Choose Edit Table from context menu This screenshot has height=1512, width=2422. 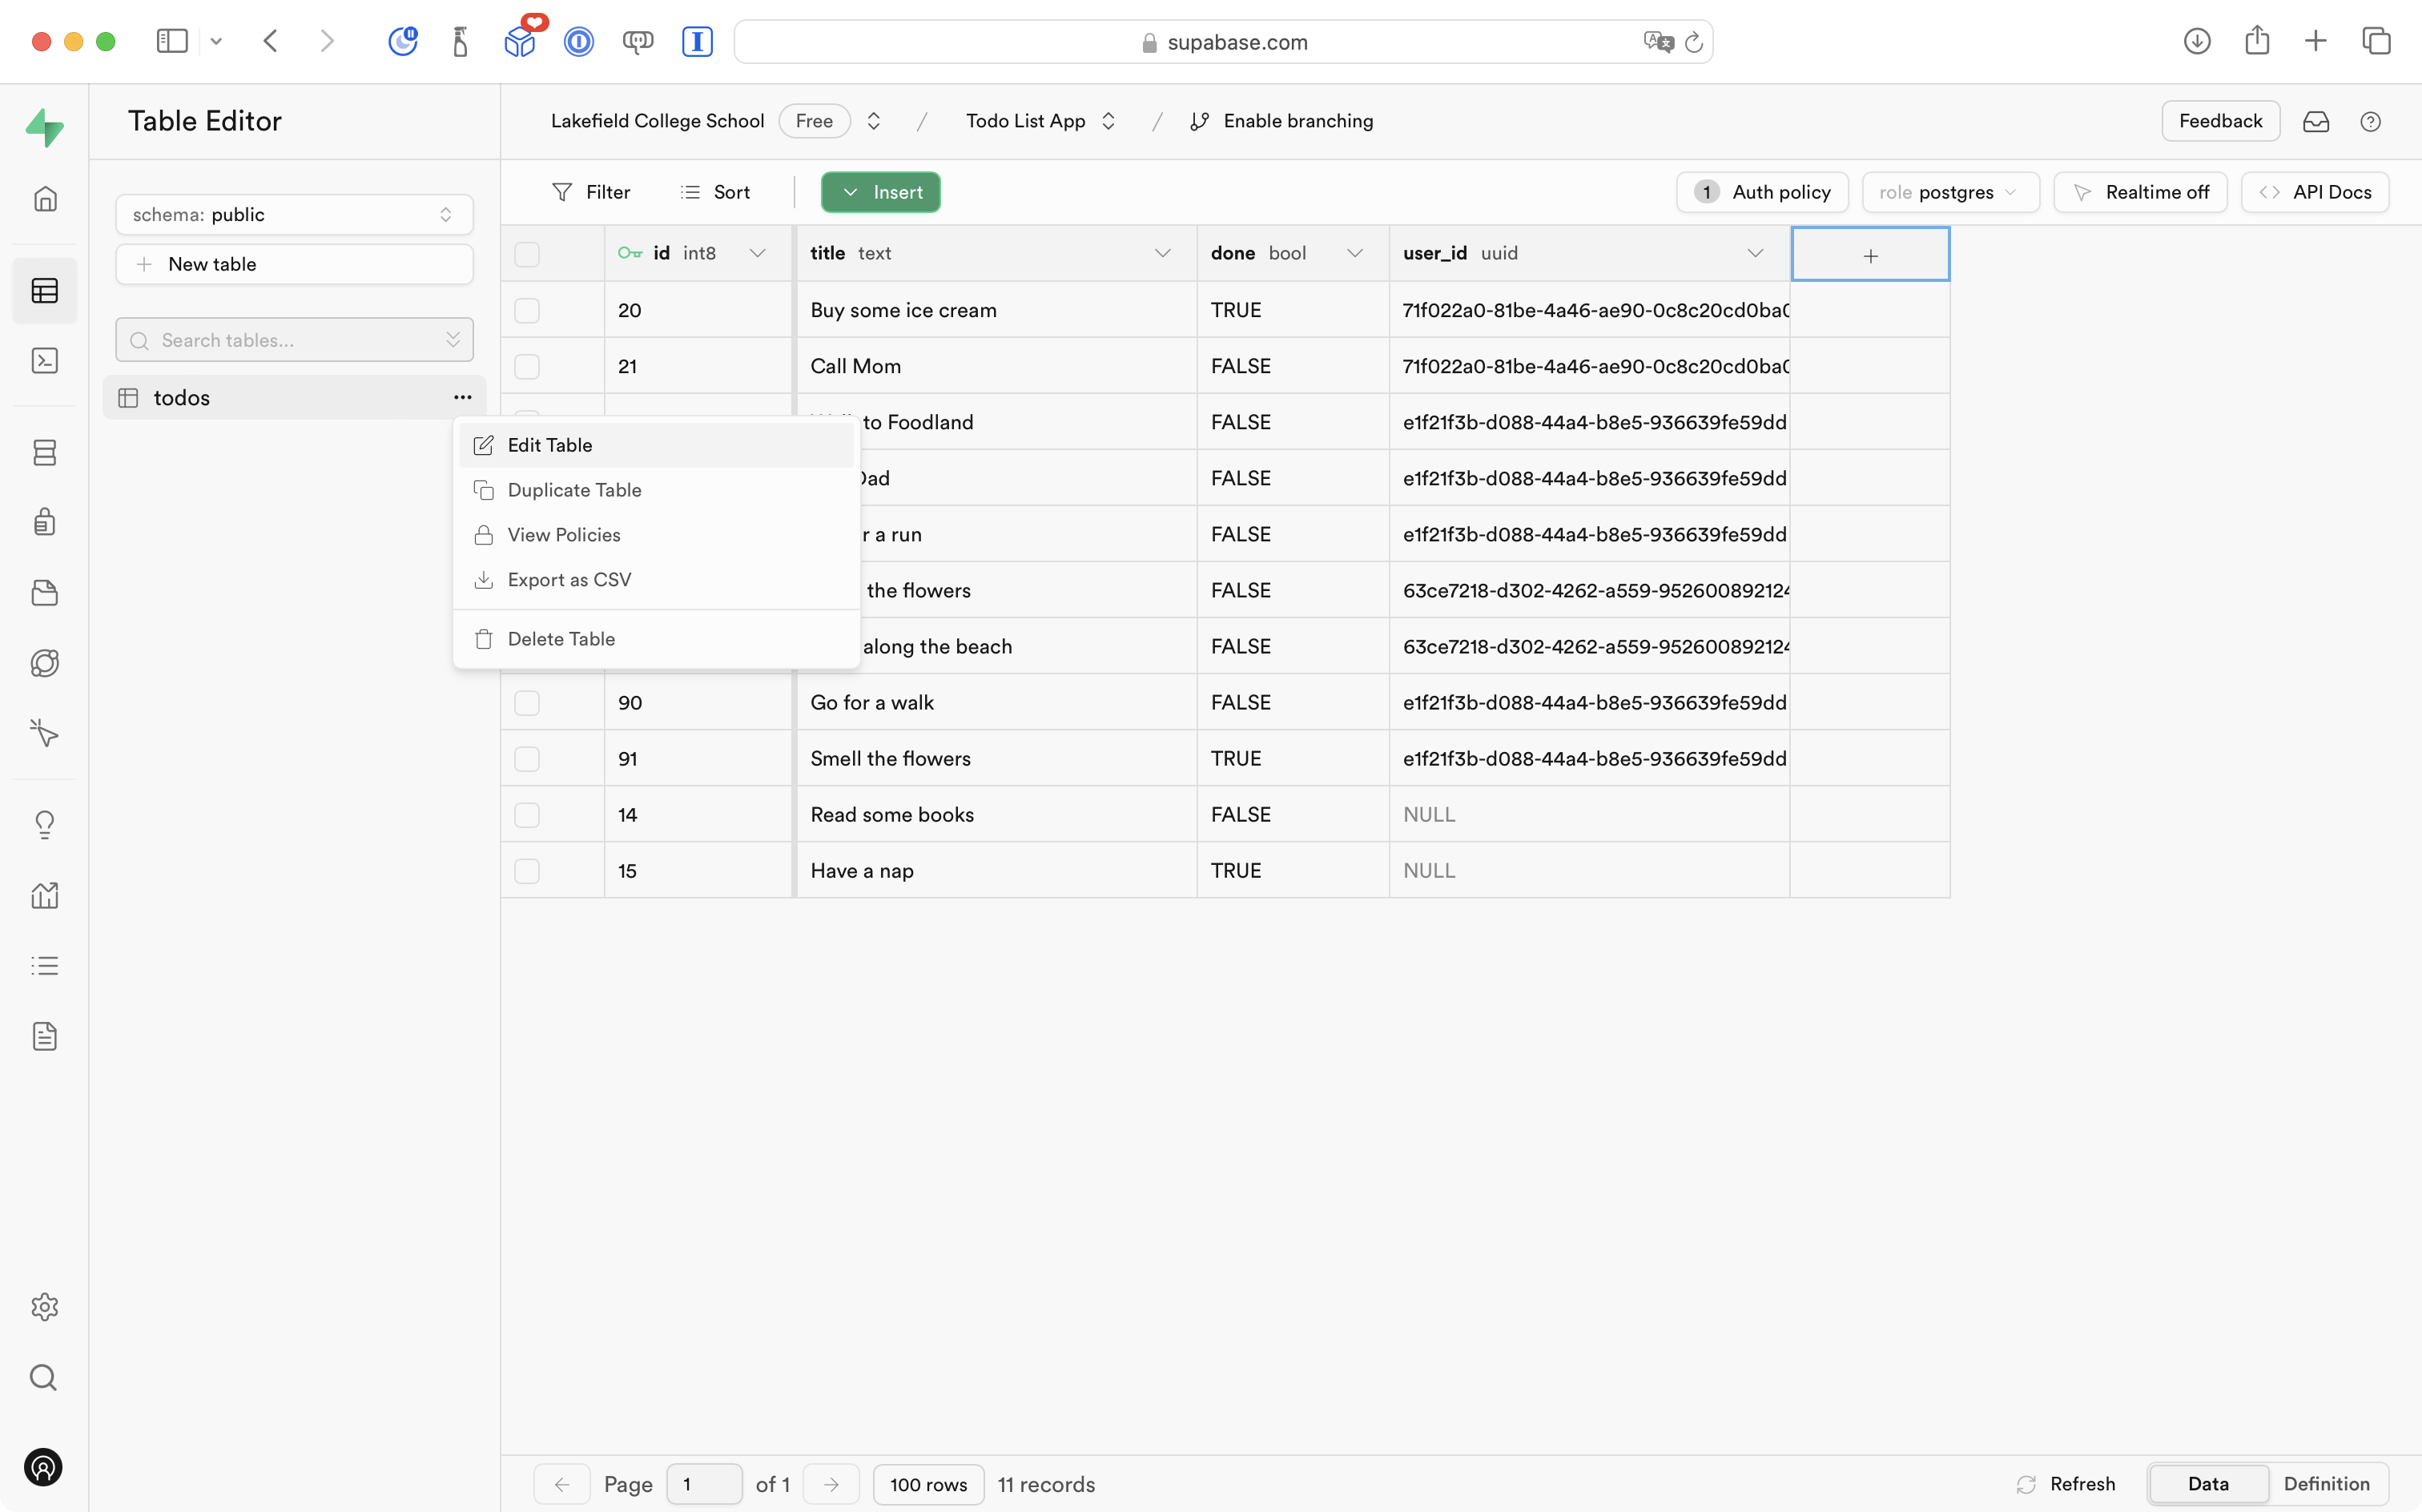[x=550, y=445]
